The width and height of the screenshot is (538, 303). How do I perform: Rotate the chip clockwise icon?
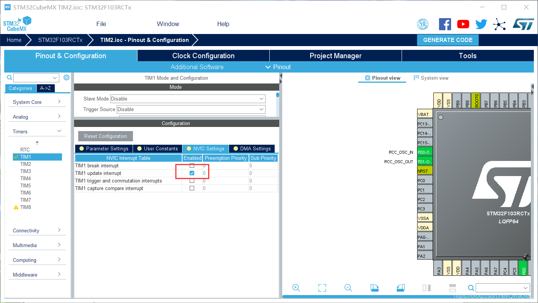pyautogui.click(x=374, y=288)
